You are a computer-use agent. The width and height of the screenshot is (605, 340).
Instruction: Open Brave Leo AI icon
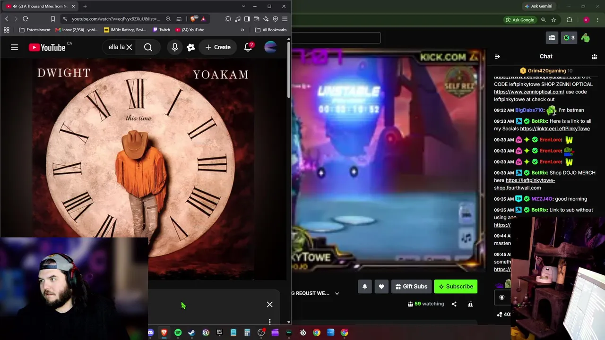pos(266,19)
